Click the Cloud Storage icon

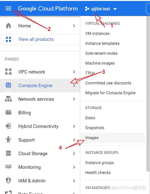click(x=8, y=154)
